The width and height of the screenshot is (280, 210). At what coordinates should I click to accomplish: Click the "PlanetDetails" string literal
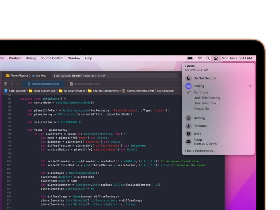coord(125,110)
